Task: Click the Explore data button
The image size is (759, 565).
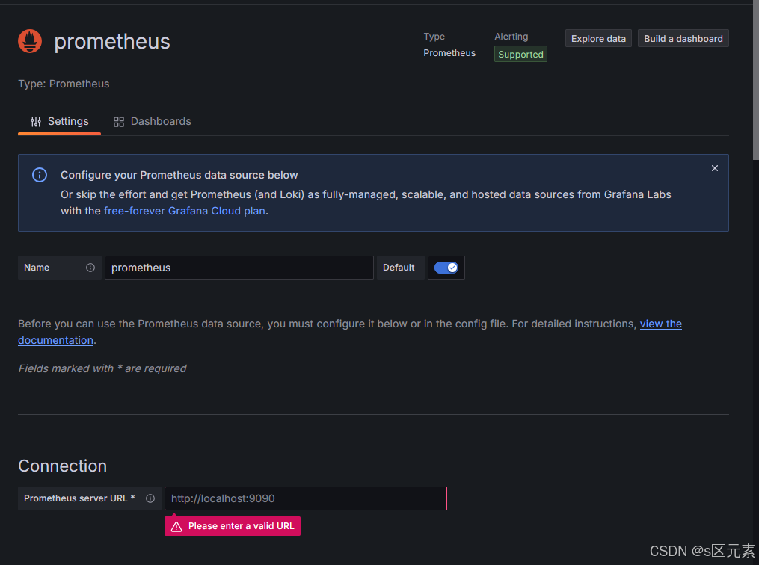Action: click(x=598, y=39)
